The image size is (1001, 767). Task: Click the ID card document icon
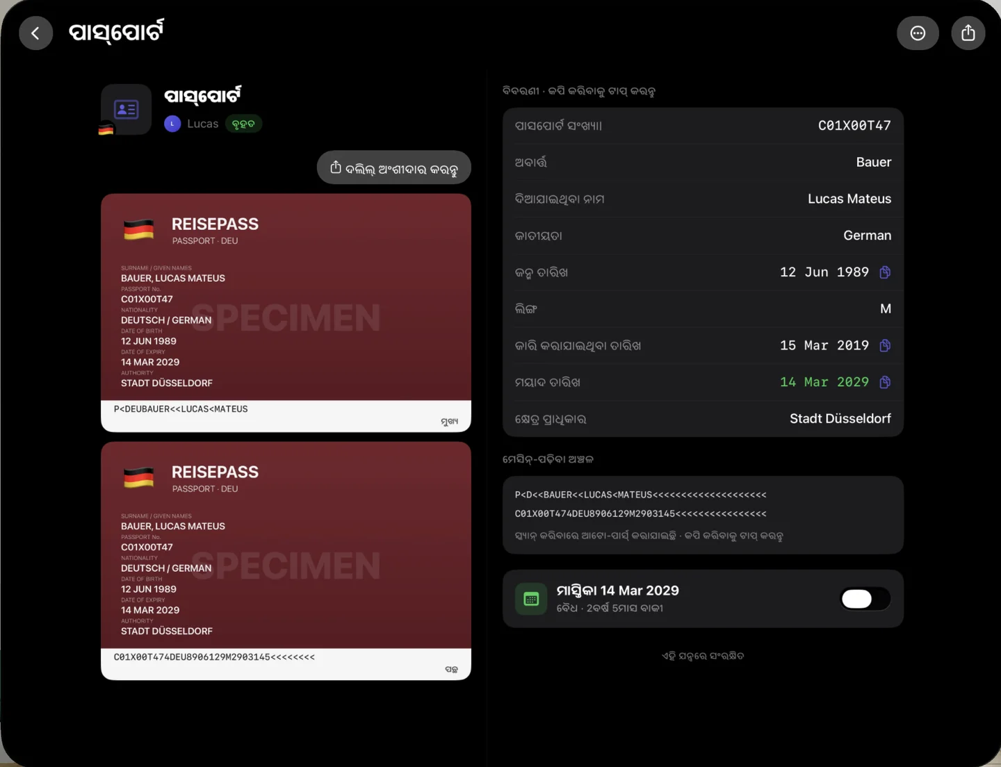126,110
